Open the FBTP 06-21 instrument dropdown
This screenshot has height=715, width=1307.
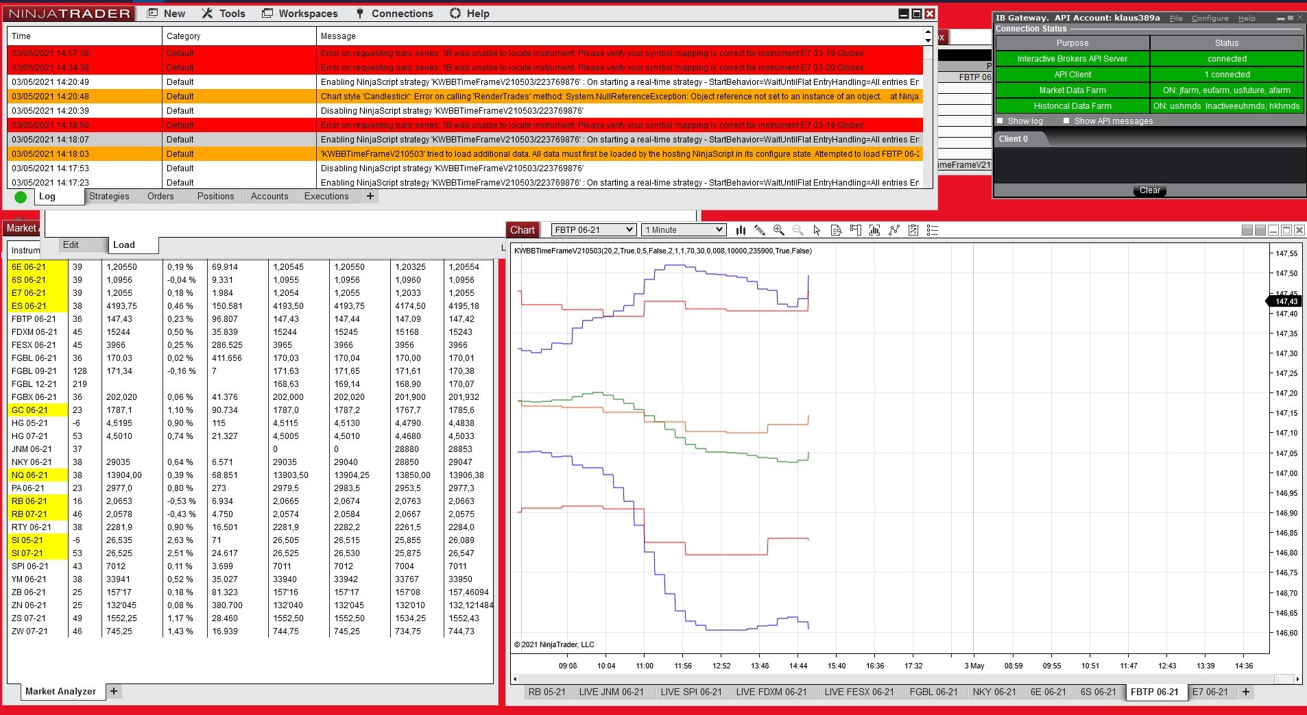594,230
